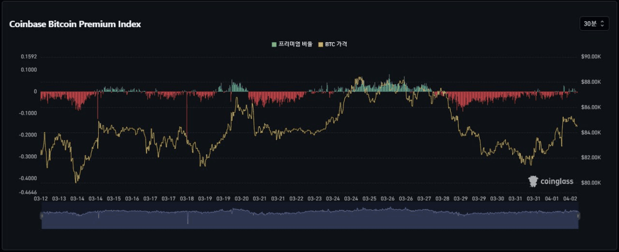Click the 03-27 date axis label
This screenshot has height=252, width=619.
[x=424, y=199]
